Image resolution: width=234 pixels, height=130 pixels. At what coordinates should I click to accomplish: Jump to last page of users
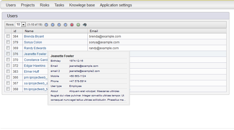pos(65,25)
